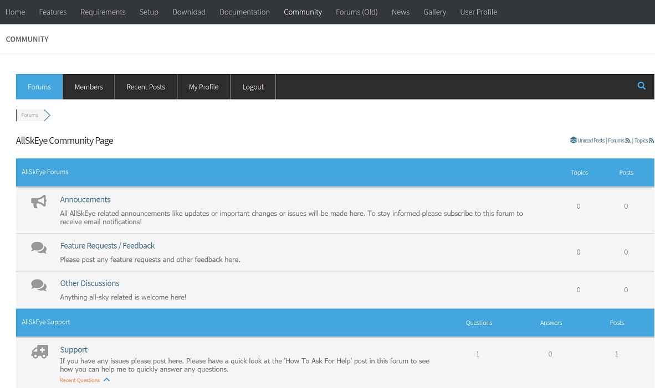Click the Unread Posts stack icon
This screenshot has width=655, height=388.
573,140
